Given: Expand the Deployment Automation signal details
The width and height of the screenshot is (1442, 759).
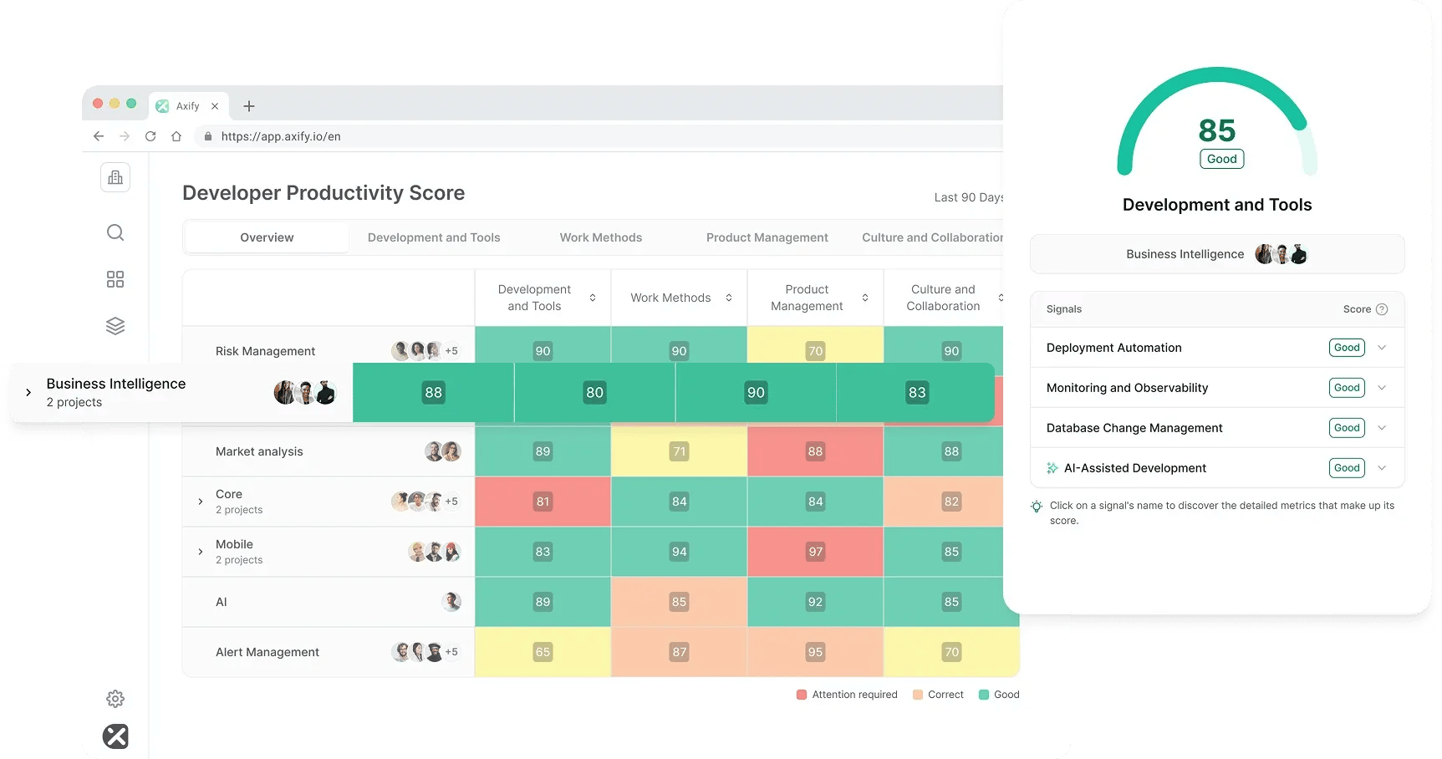Looking at the screenshot, I should coord(1383,348).
